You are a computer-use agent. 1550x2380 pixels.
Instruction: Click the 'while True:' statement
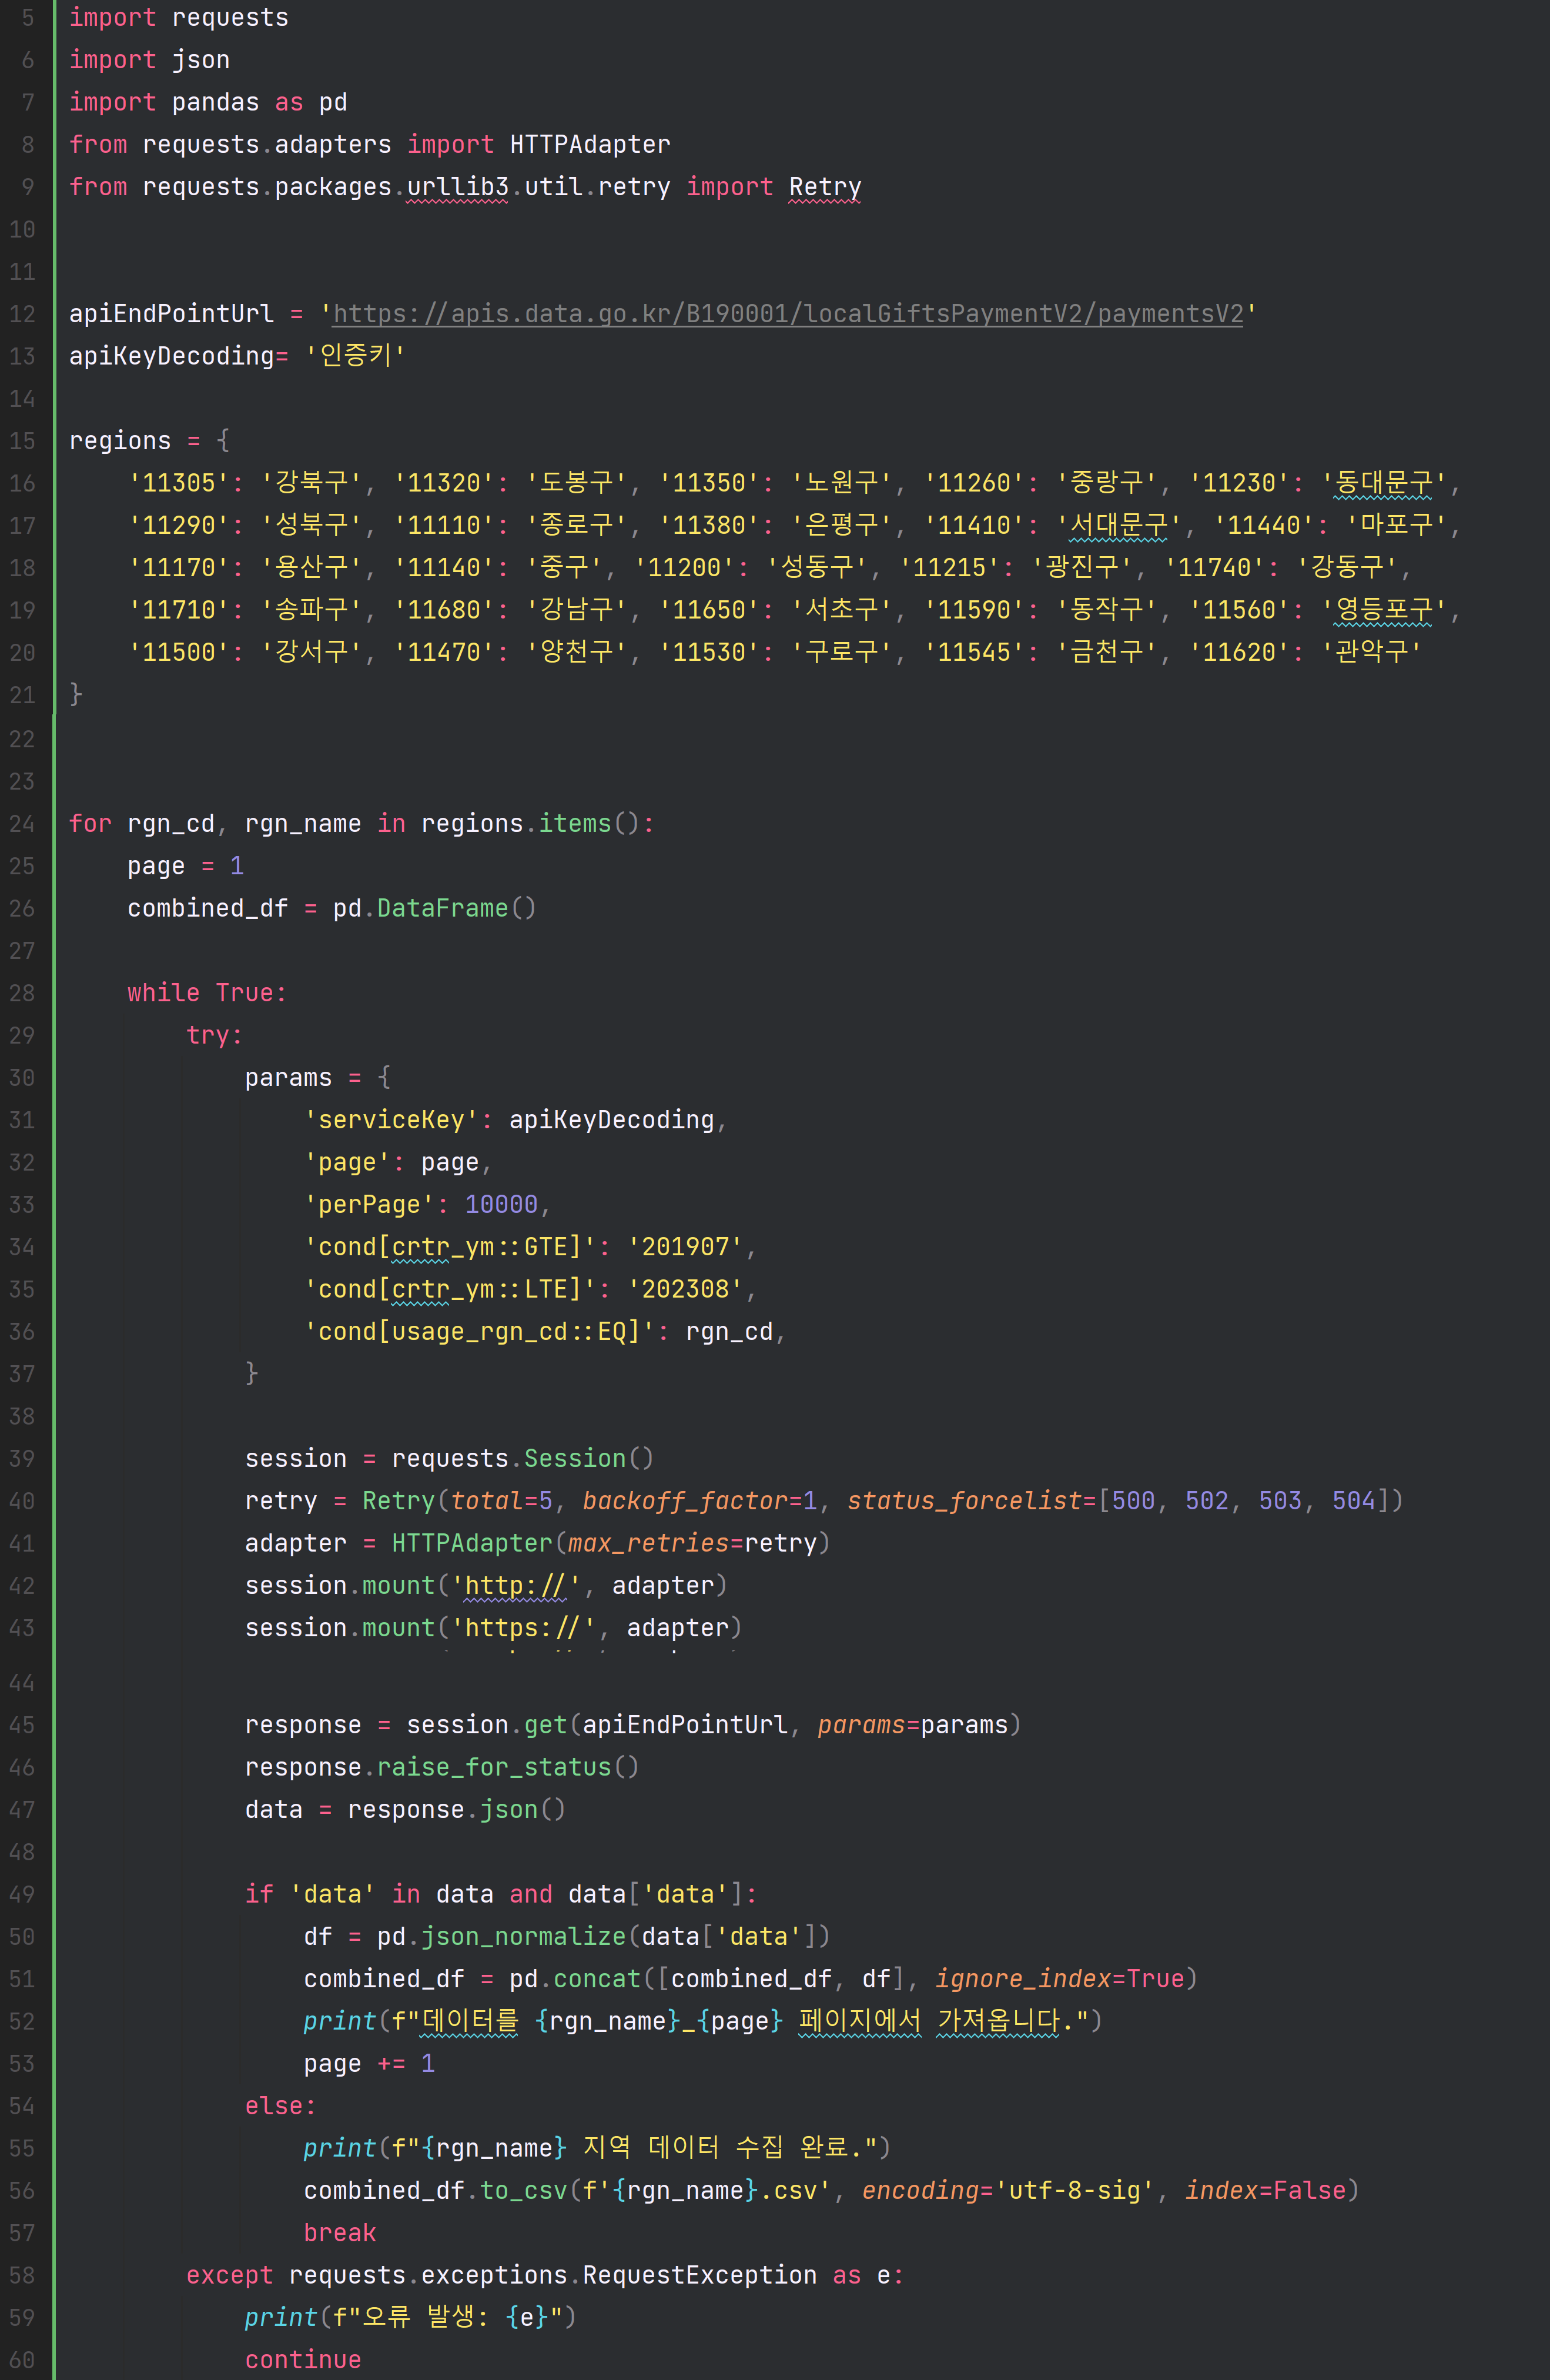point(207,993)
